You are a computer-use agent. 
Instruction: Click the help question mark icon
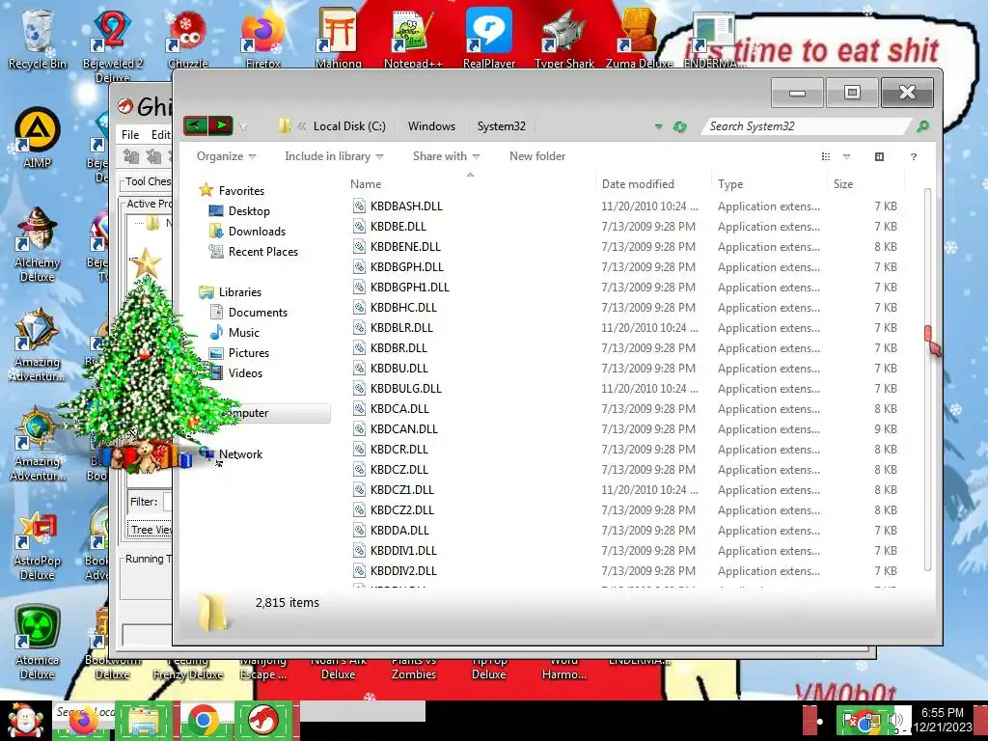pos(913,156)
